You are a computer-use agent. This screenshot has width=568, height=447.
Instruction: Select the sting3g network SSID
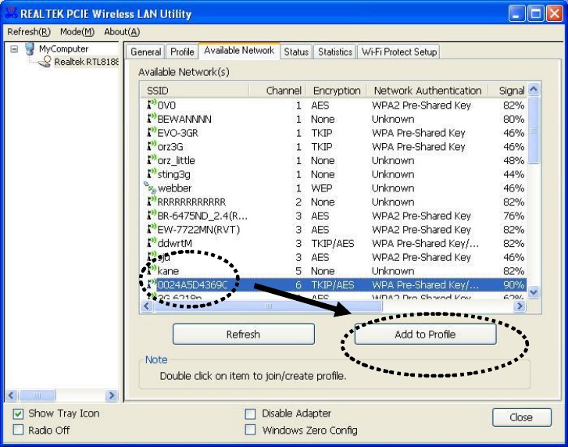pyautogui.click(x=174, y=174)
